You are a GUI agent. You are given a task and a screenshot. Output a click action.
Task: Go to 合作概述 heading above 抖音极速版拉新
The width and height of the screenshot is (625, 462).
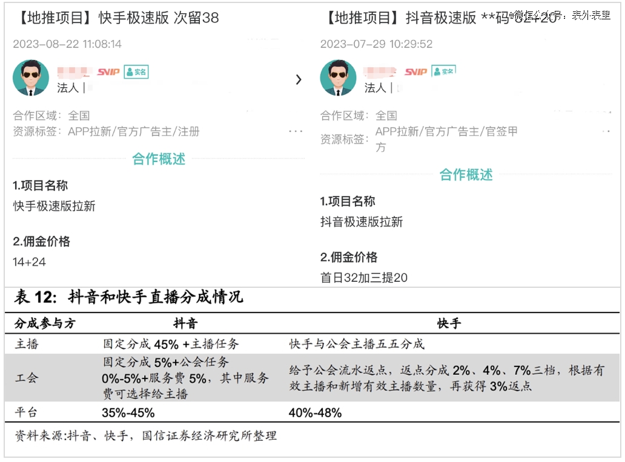(x=466, y=175)
